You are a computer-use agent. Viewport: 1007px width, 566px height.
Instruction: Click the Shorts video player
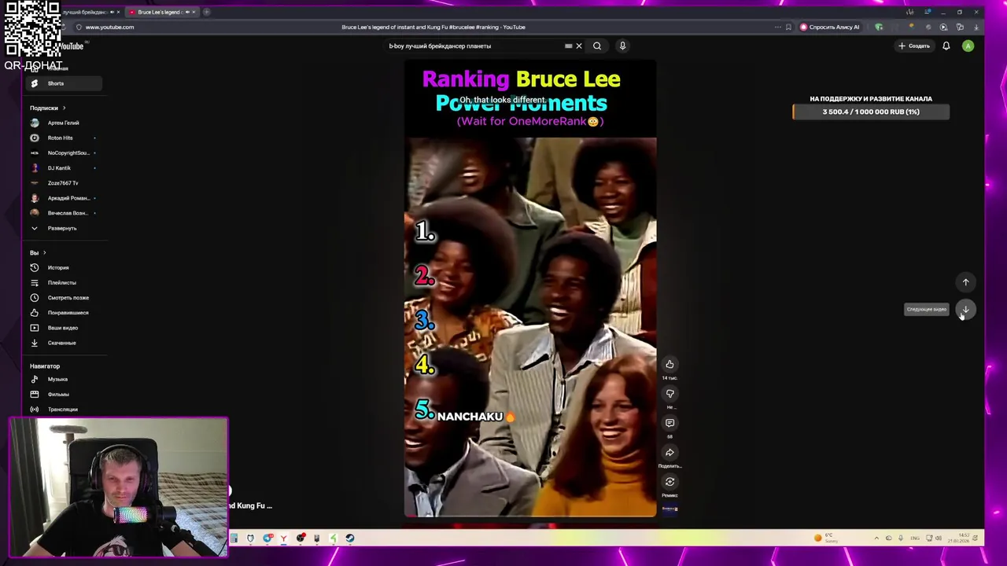530,289
